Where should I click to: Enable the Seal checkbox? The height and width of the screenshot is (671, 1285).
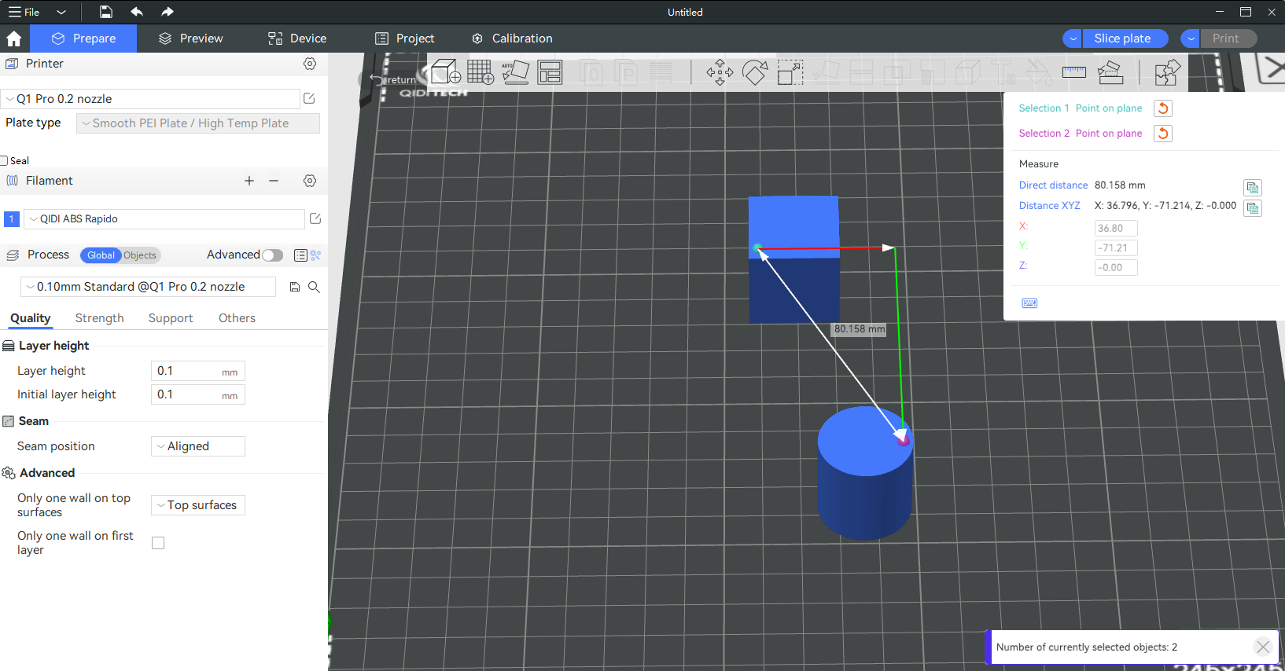coord(5,161)
